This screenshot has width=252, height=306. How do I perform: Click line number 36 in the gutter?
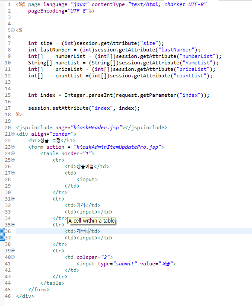tap(8, 231)
